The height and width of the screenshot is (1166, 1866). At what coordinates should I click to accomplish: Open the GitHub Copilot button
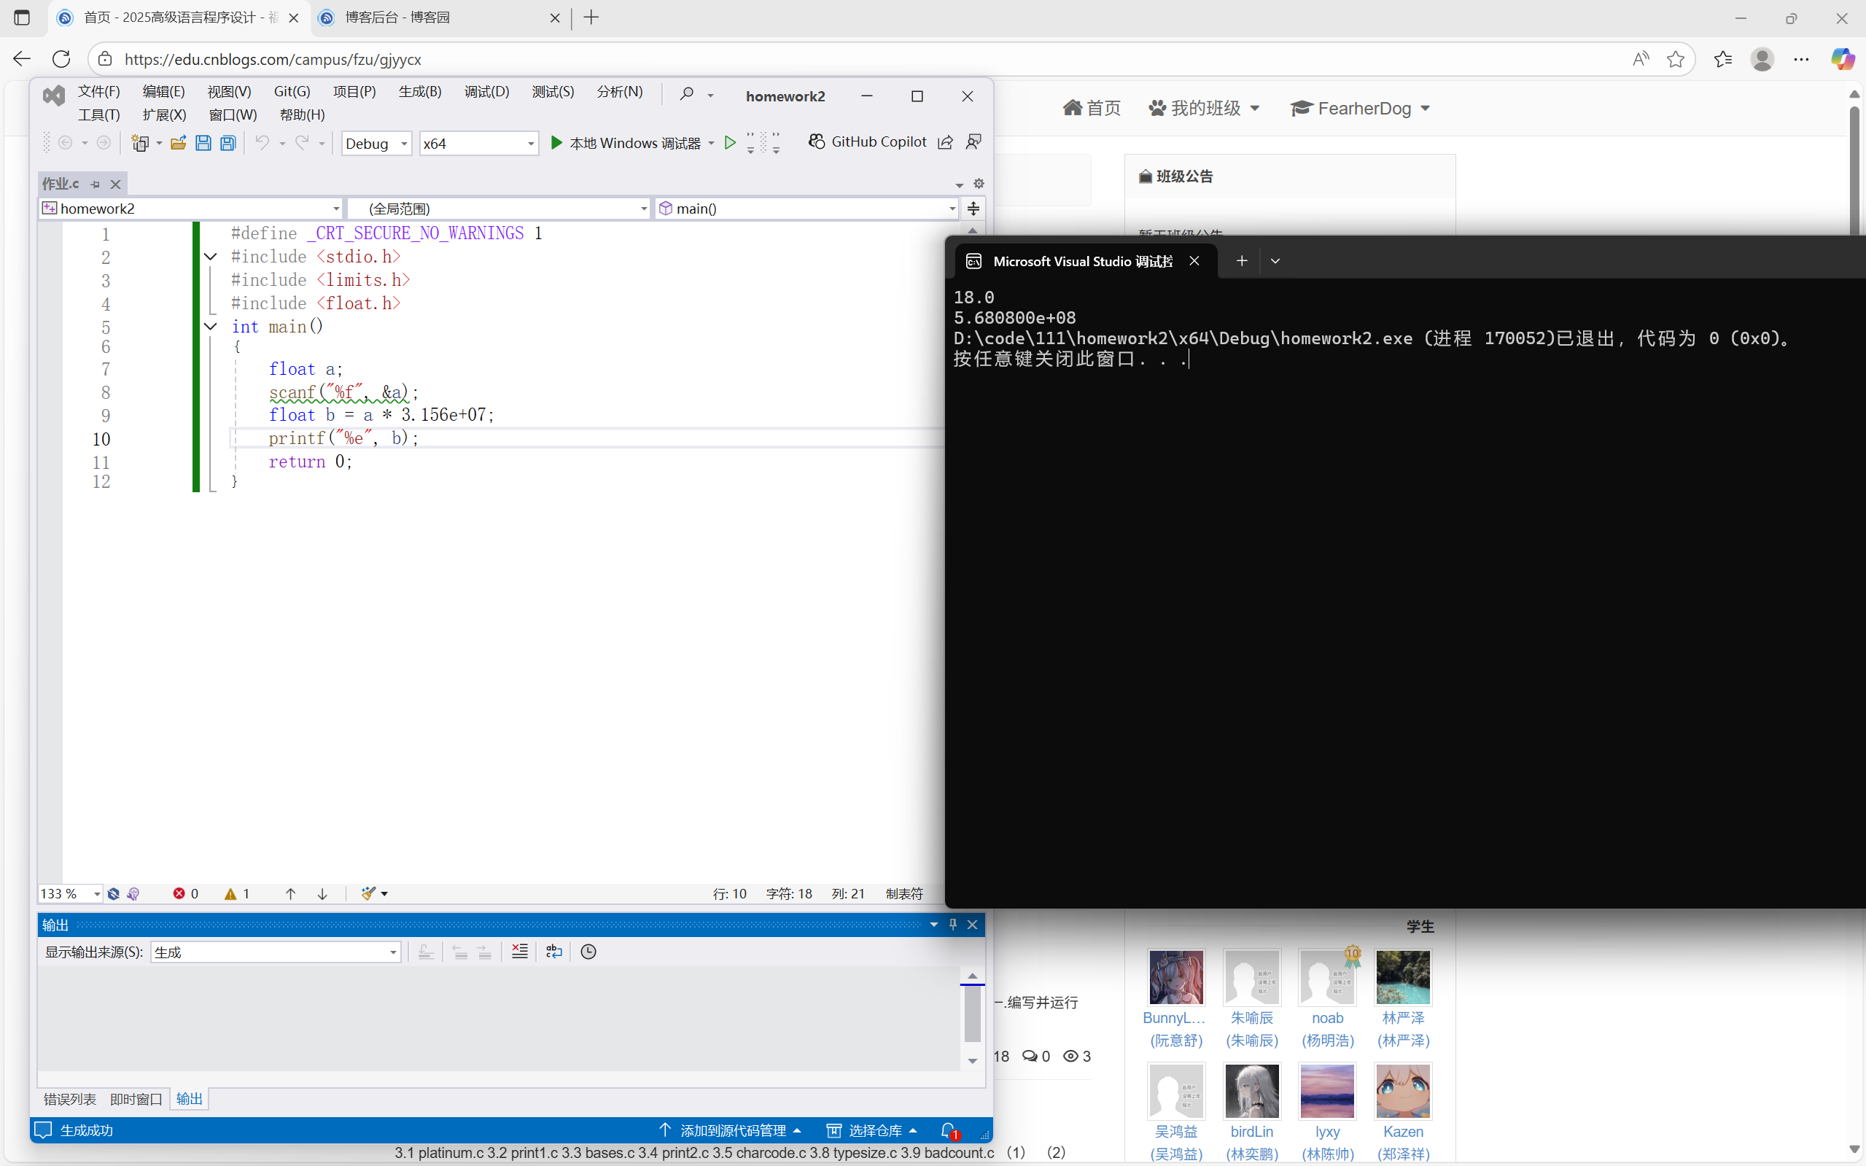tap(868, 142)
